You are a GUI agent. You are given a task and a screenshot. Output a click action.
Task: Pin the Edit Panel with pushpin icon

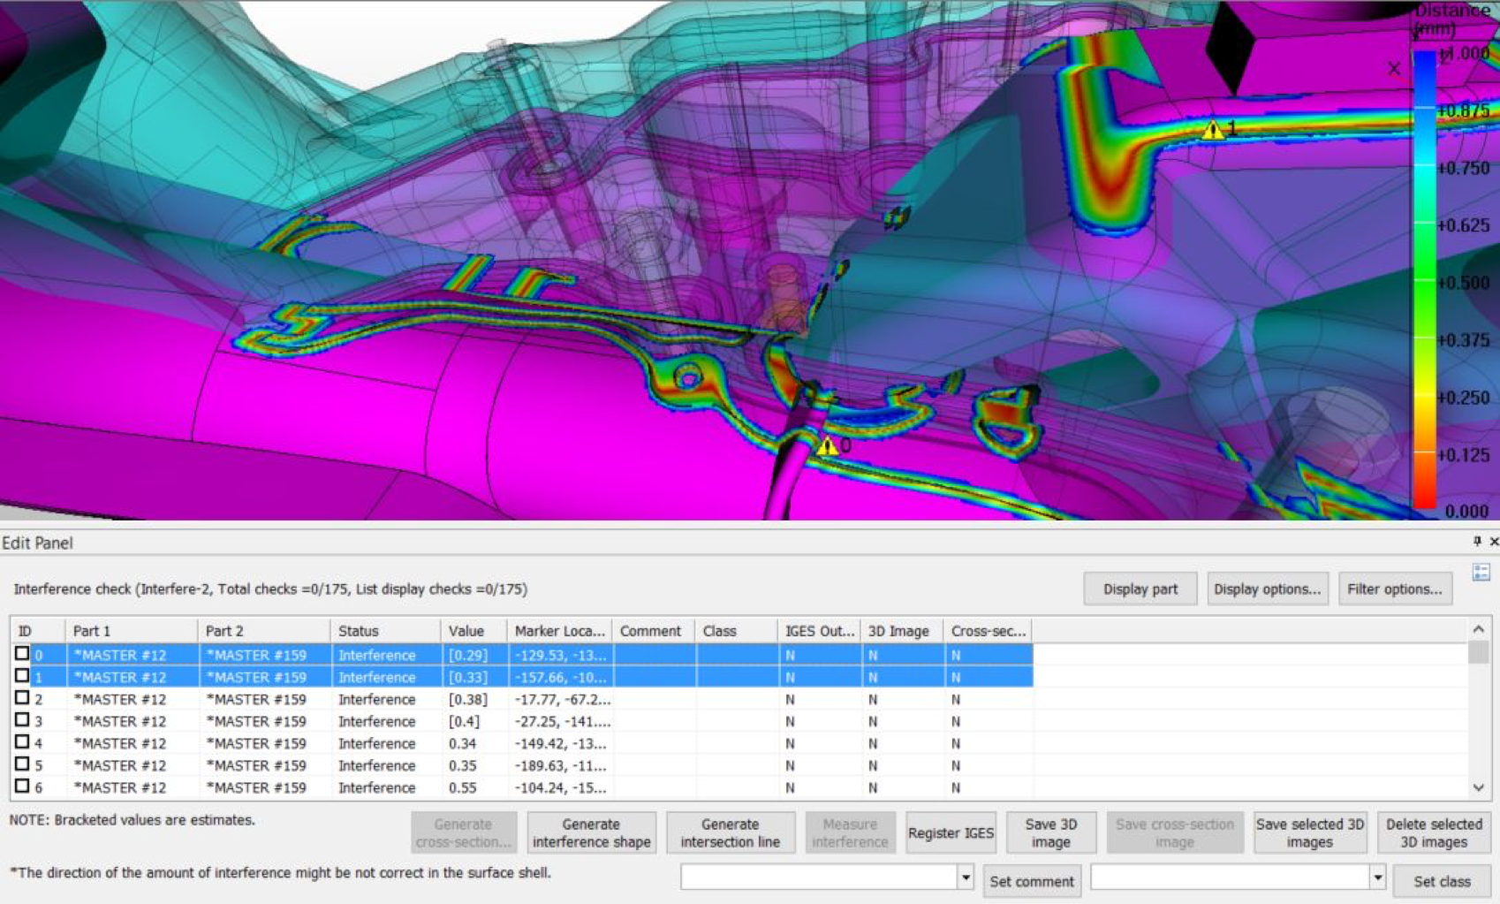coord(1476,541)
